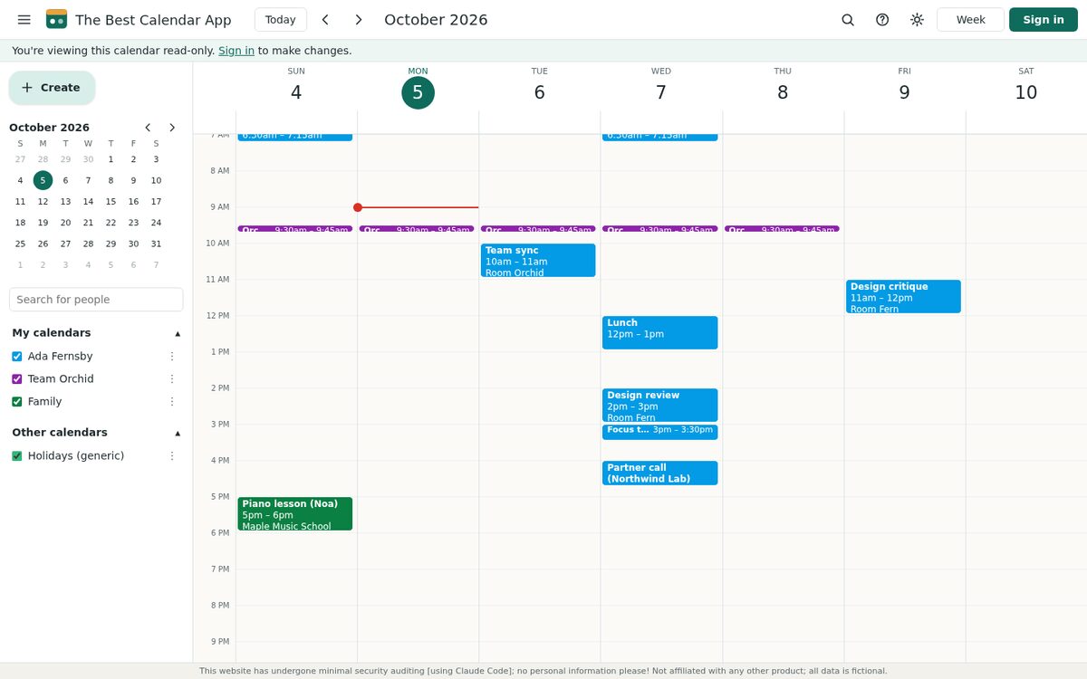The width and height of the screenshot is (1087, 679).
Task: Select October 15 in mini calendar
Action: [111, 202]
